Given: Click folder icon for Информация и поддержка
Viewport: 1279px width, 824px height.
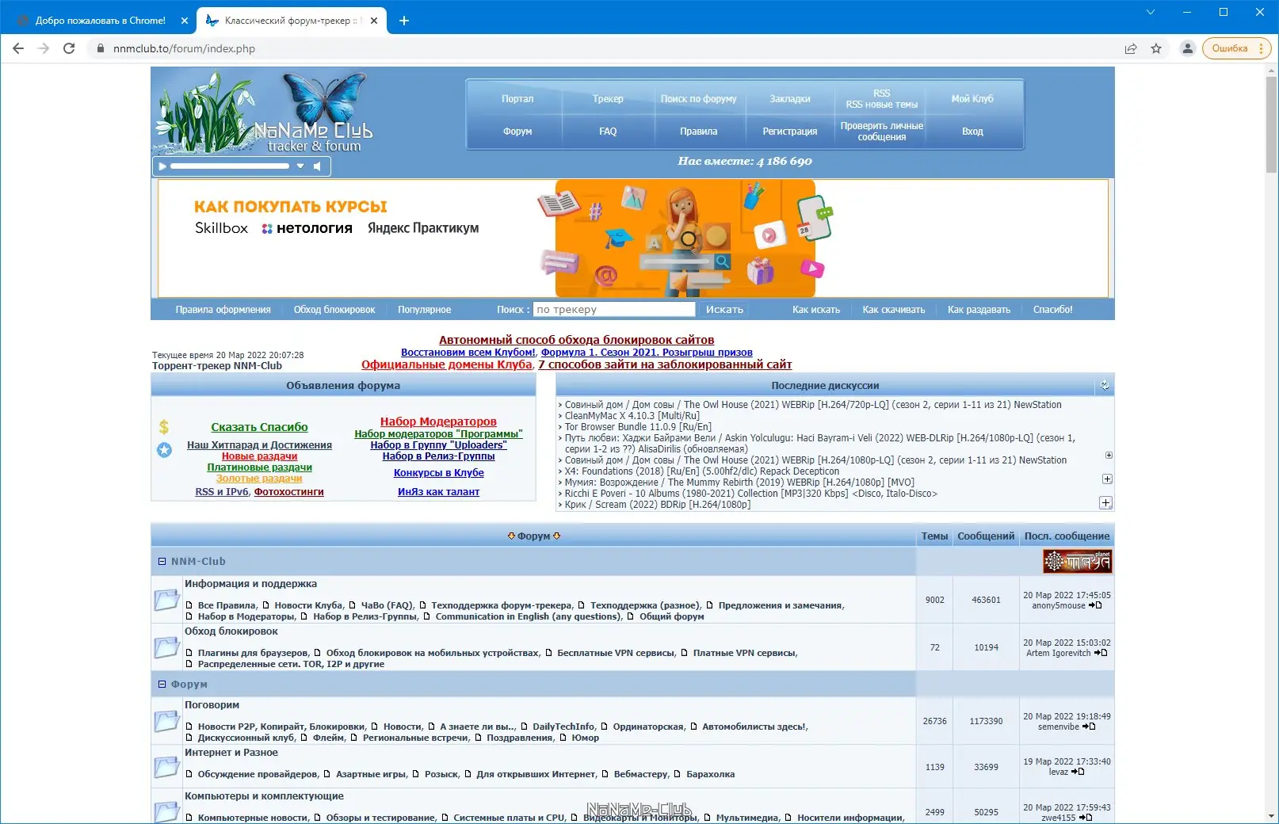Looking at the screenshot, I should [x=166, y=600].
